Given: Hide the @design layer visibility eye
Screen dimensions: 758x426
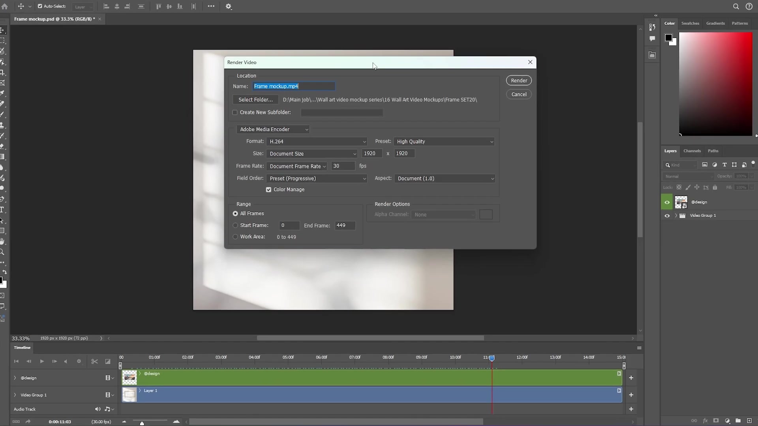Looking at the screenshot, I should [x=667, y=202].
